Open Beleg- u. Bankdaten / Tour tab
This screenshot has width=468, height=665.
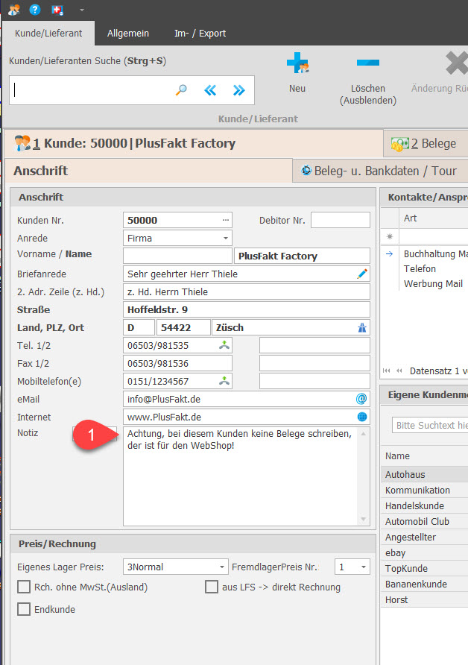click(380, 171)
